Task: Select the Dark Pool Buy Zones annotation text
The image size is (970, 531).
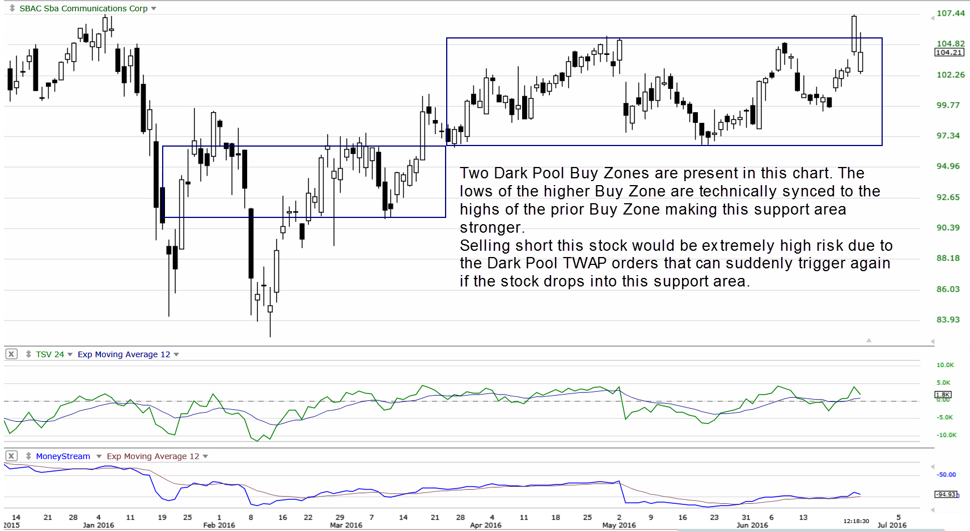Action: click(675, 227)
